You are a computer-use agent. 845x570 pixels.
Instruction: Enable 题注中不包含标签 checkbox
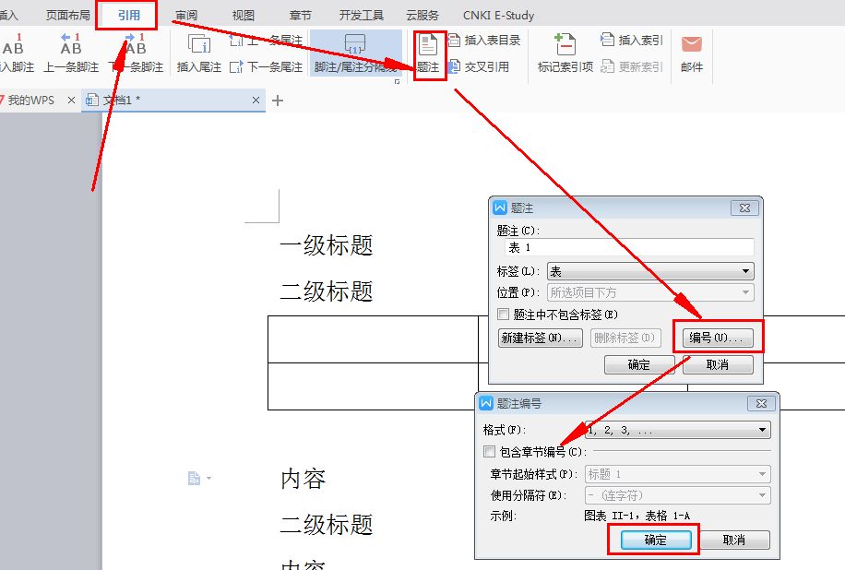point(505,315)
